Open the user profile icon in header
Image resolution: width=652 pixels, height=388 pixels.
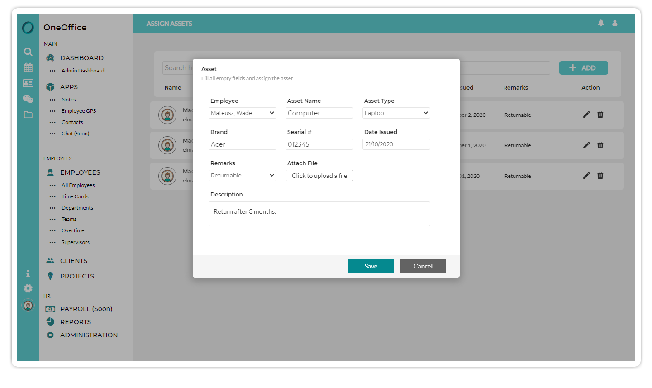(x=615, y=23)
